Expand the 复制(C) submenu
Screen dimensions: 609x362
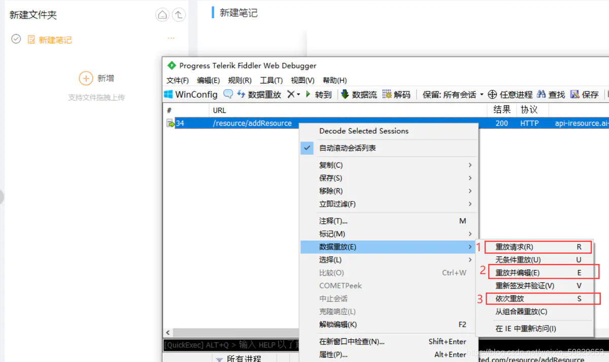(x=389, y=165)
